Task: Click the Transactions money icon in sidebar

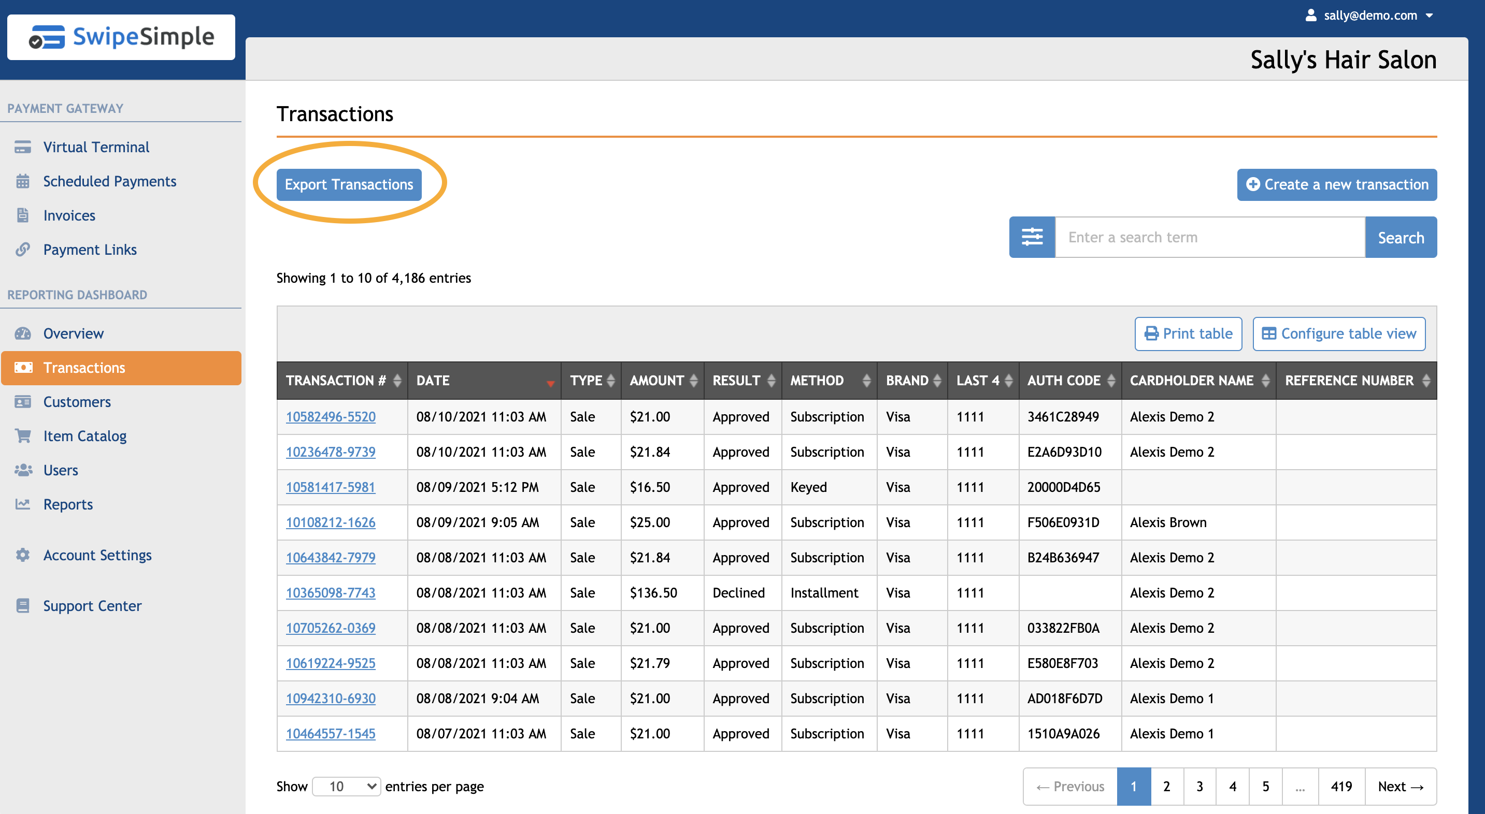Action: [x=23, y=368]
